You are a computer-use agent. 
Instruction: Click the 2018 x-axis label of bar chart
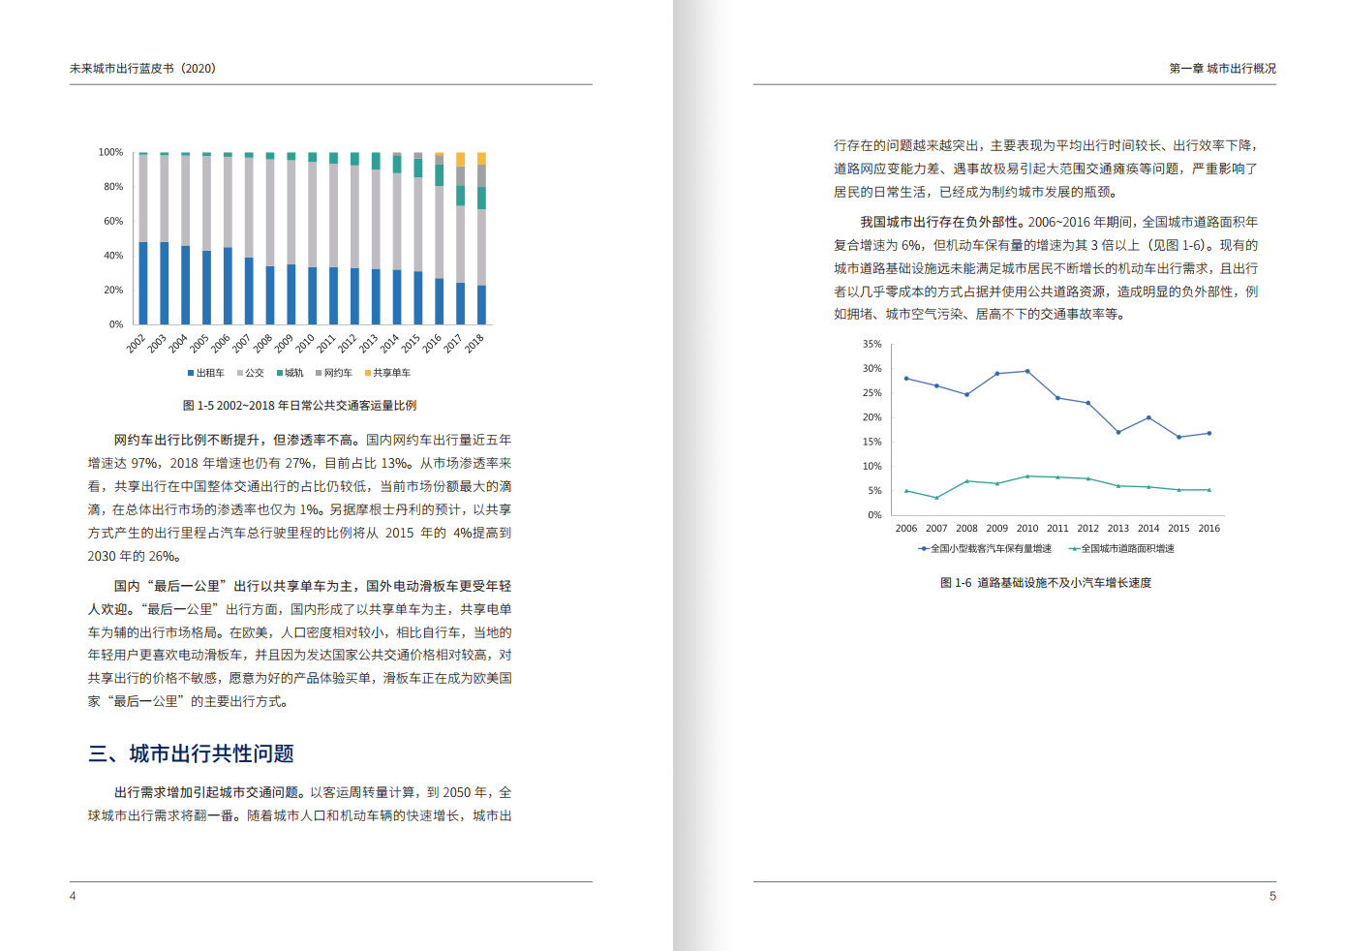point(474,343)
